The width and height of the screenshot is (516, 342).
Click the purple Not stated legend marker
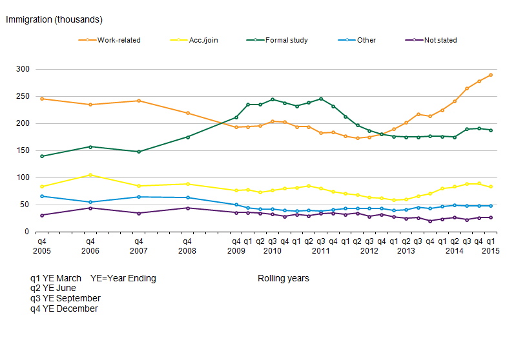413,40
